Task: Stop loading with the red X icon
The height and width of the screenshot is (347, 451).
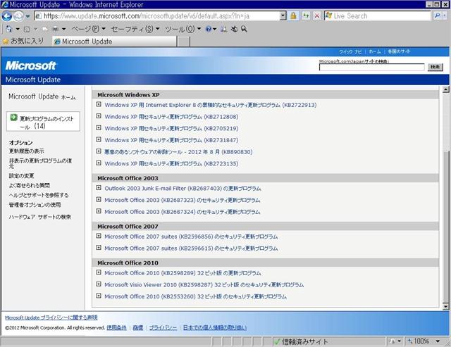Action: click(x=316, y=15)
